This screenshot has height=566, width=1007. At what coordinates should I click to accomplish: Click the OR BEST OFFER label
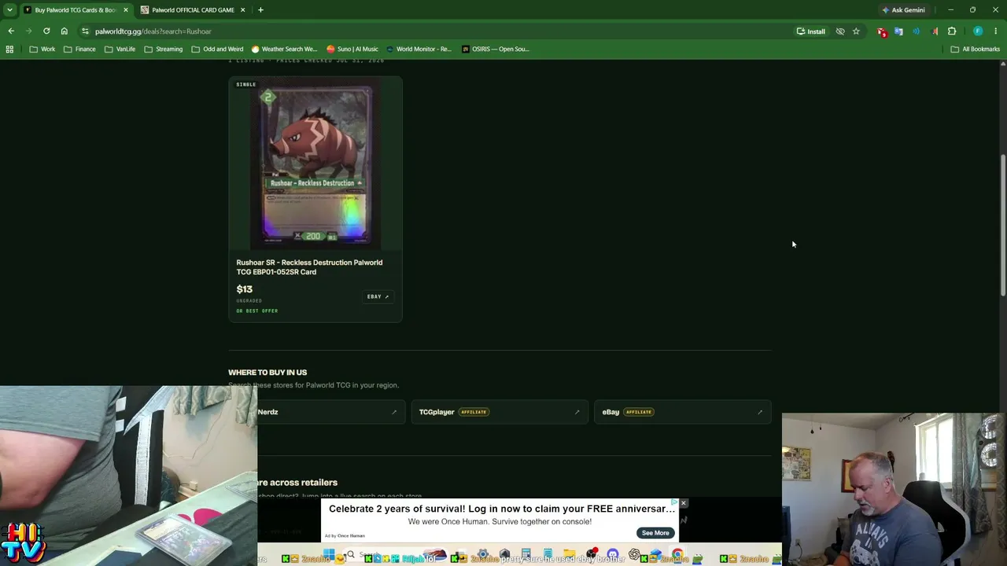tap(257, 311)
